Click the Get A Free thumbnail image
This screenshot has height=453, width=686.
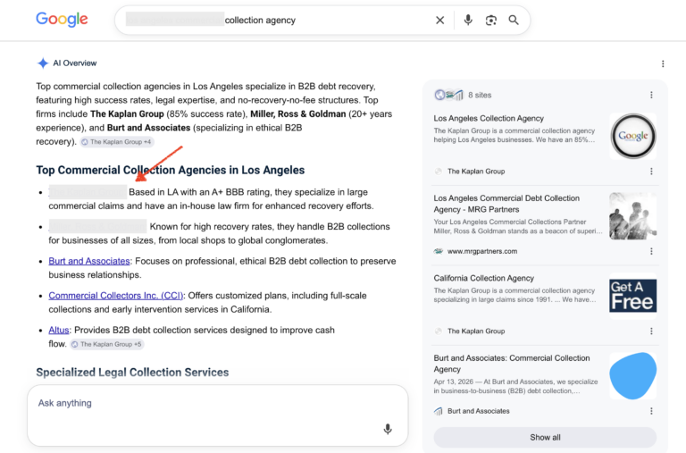click(632, 296)
